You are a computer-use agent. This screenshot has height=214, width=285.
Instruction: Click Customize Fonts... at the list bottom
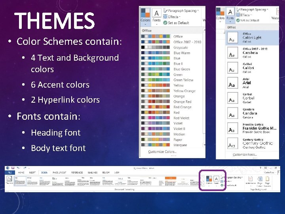pos(245,155)
